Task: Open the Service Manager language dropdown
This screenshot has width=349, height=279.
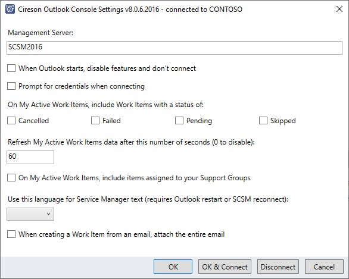Action: 30,214
